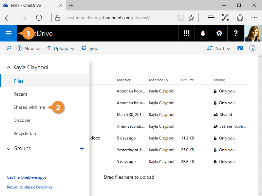This screenshot has height=196, width=262.
Task: Click the hamburger navigation menu icon
Action: point(9,33)
